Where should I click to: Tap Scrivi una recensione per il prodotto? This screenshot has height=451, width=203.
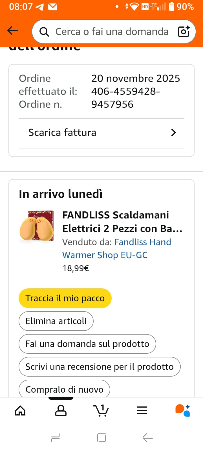click(x=99, y=367)
